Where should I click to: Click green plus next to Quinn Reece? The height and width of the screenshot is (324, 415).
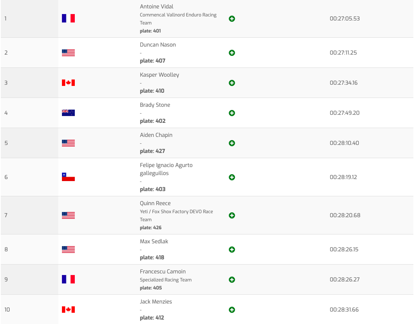(x=232, y=216)
